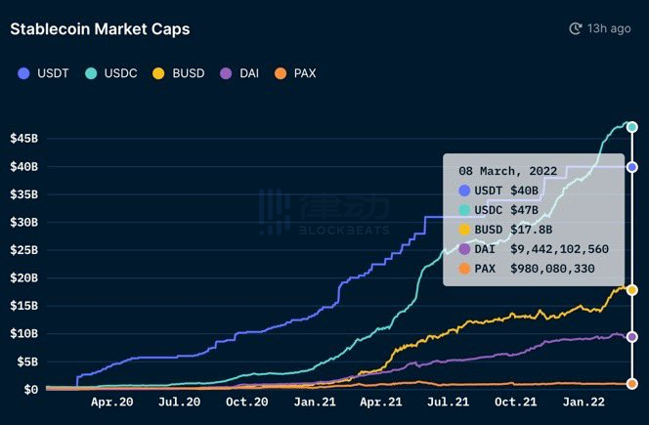Click the clock icon beside 13h ago
This screenshot has height=425, width=649.
(576, 29)
